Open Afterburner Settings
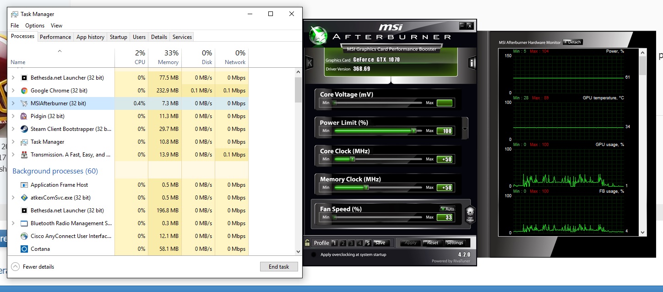This screenshot has height=292, width=663. (x=455, y=243)
